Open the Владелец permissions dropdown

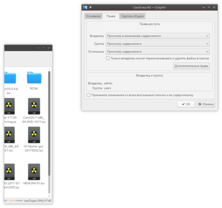[158, 36]
